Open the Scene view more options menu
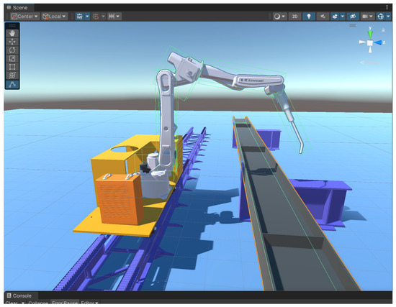Screen dimensions: 396x307 (387, 7)
